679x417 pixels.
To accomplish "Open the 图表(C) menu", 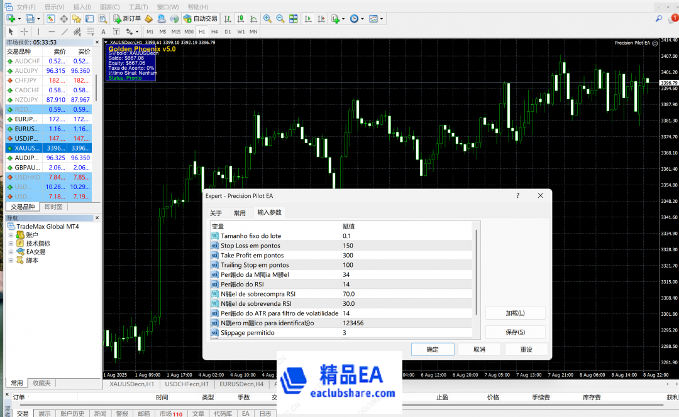I will pyautogui.click(x=109, y=7).
